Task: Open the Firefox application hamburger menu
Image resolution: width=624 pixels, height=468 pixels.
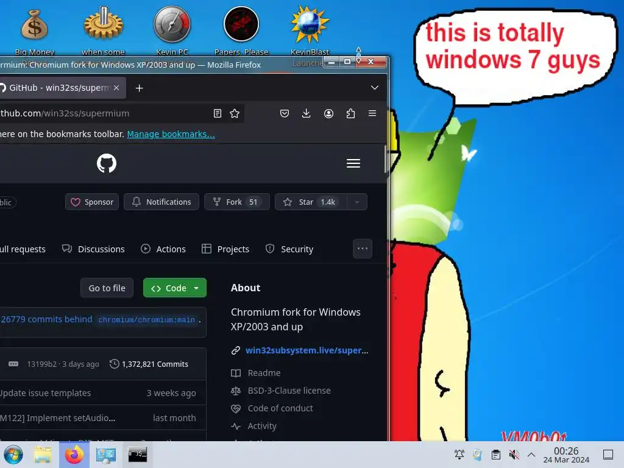Action: click(x=372, y=113)
